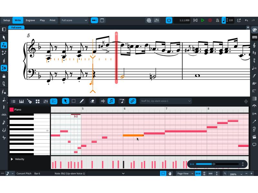The height and width of the screenshot is (193, 258).
Task: Open the time signatures panel
Action: point(254,60)
